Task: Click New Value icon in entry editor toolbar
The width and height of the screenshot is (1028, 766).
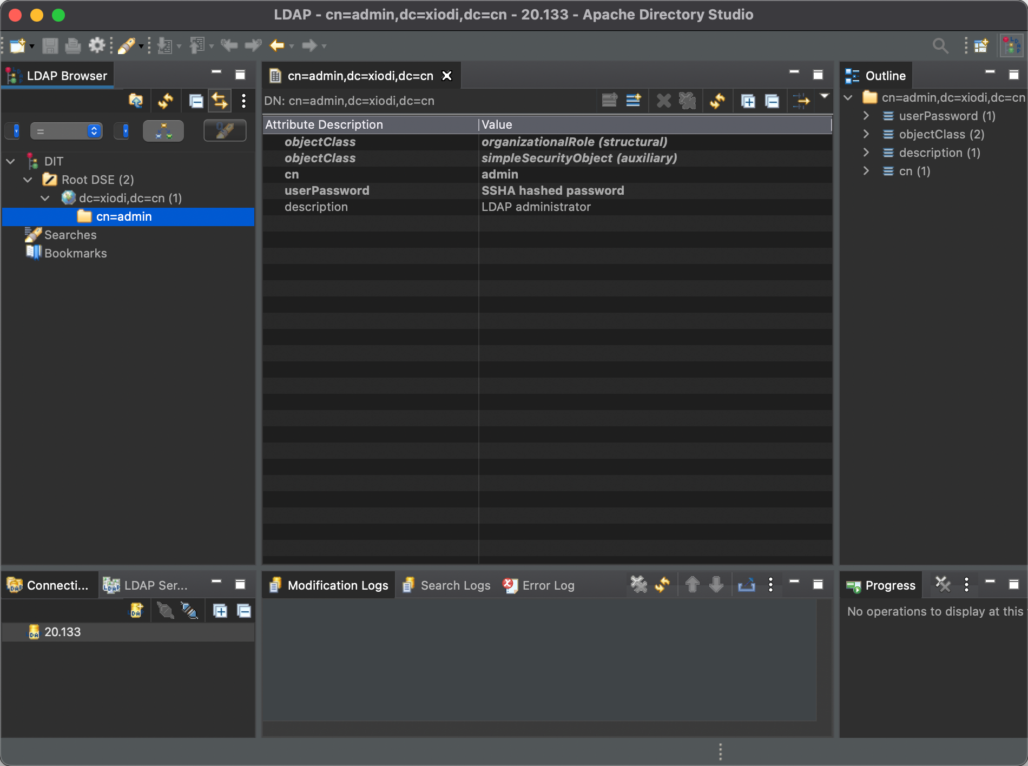Action: 610,101
